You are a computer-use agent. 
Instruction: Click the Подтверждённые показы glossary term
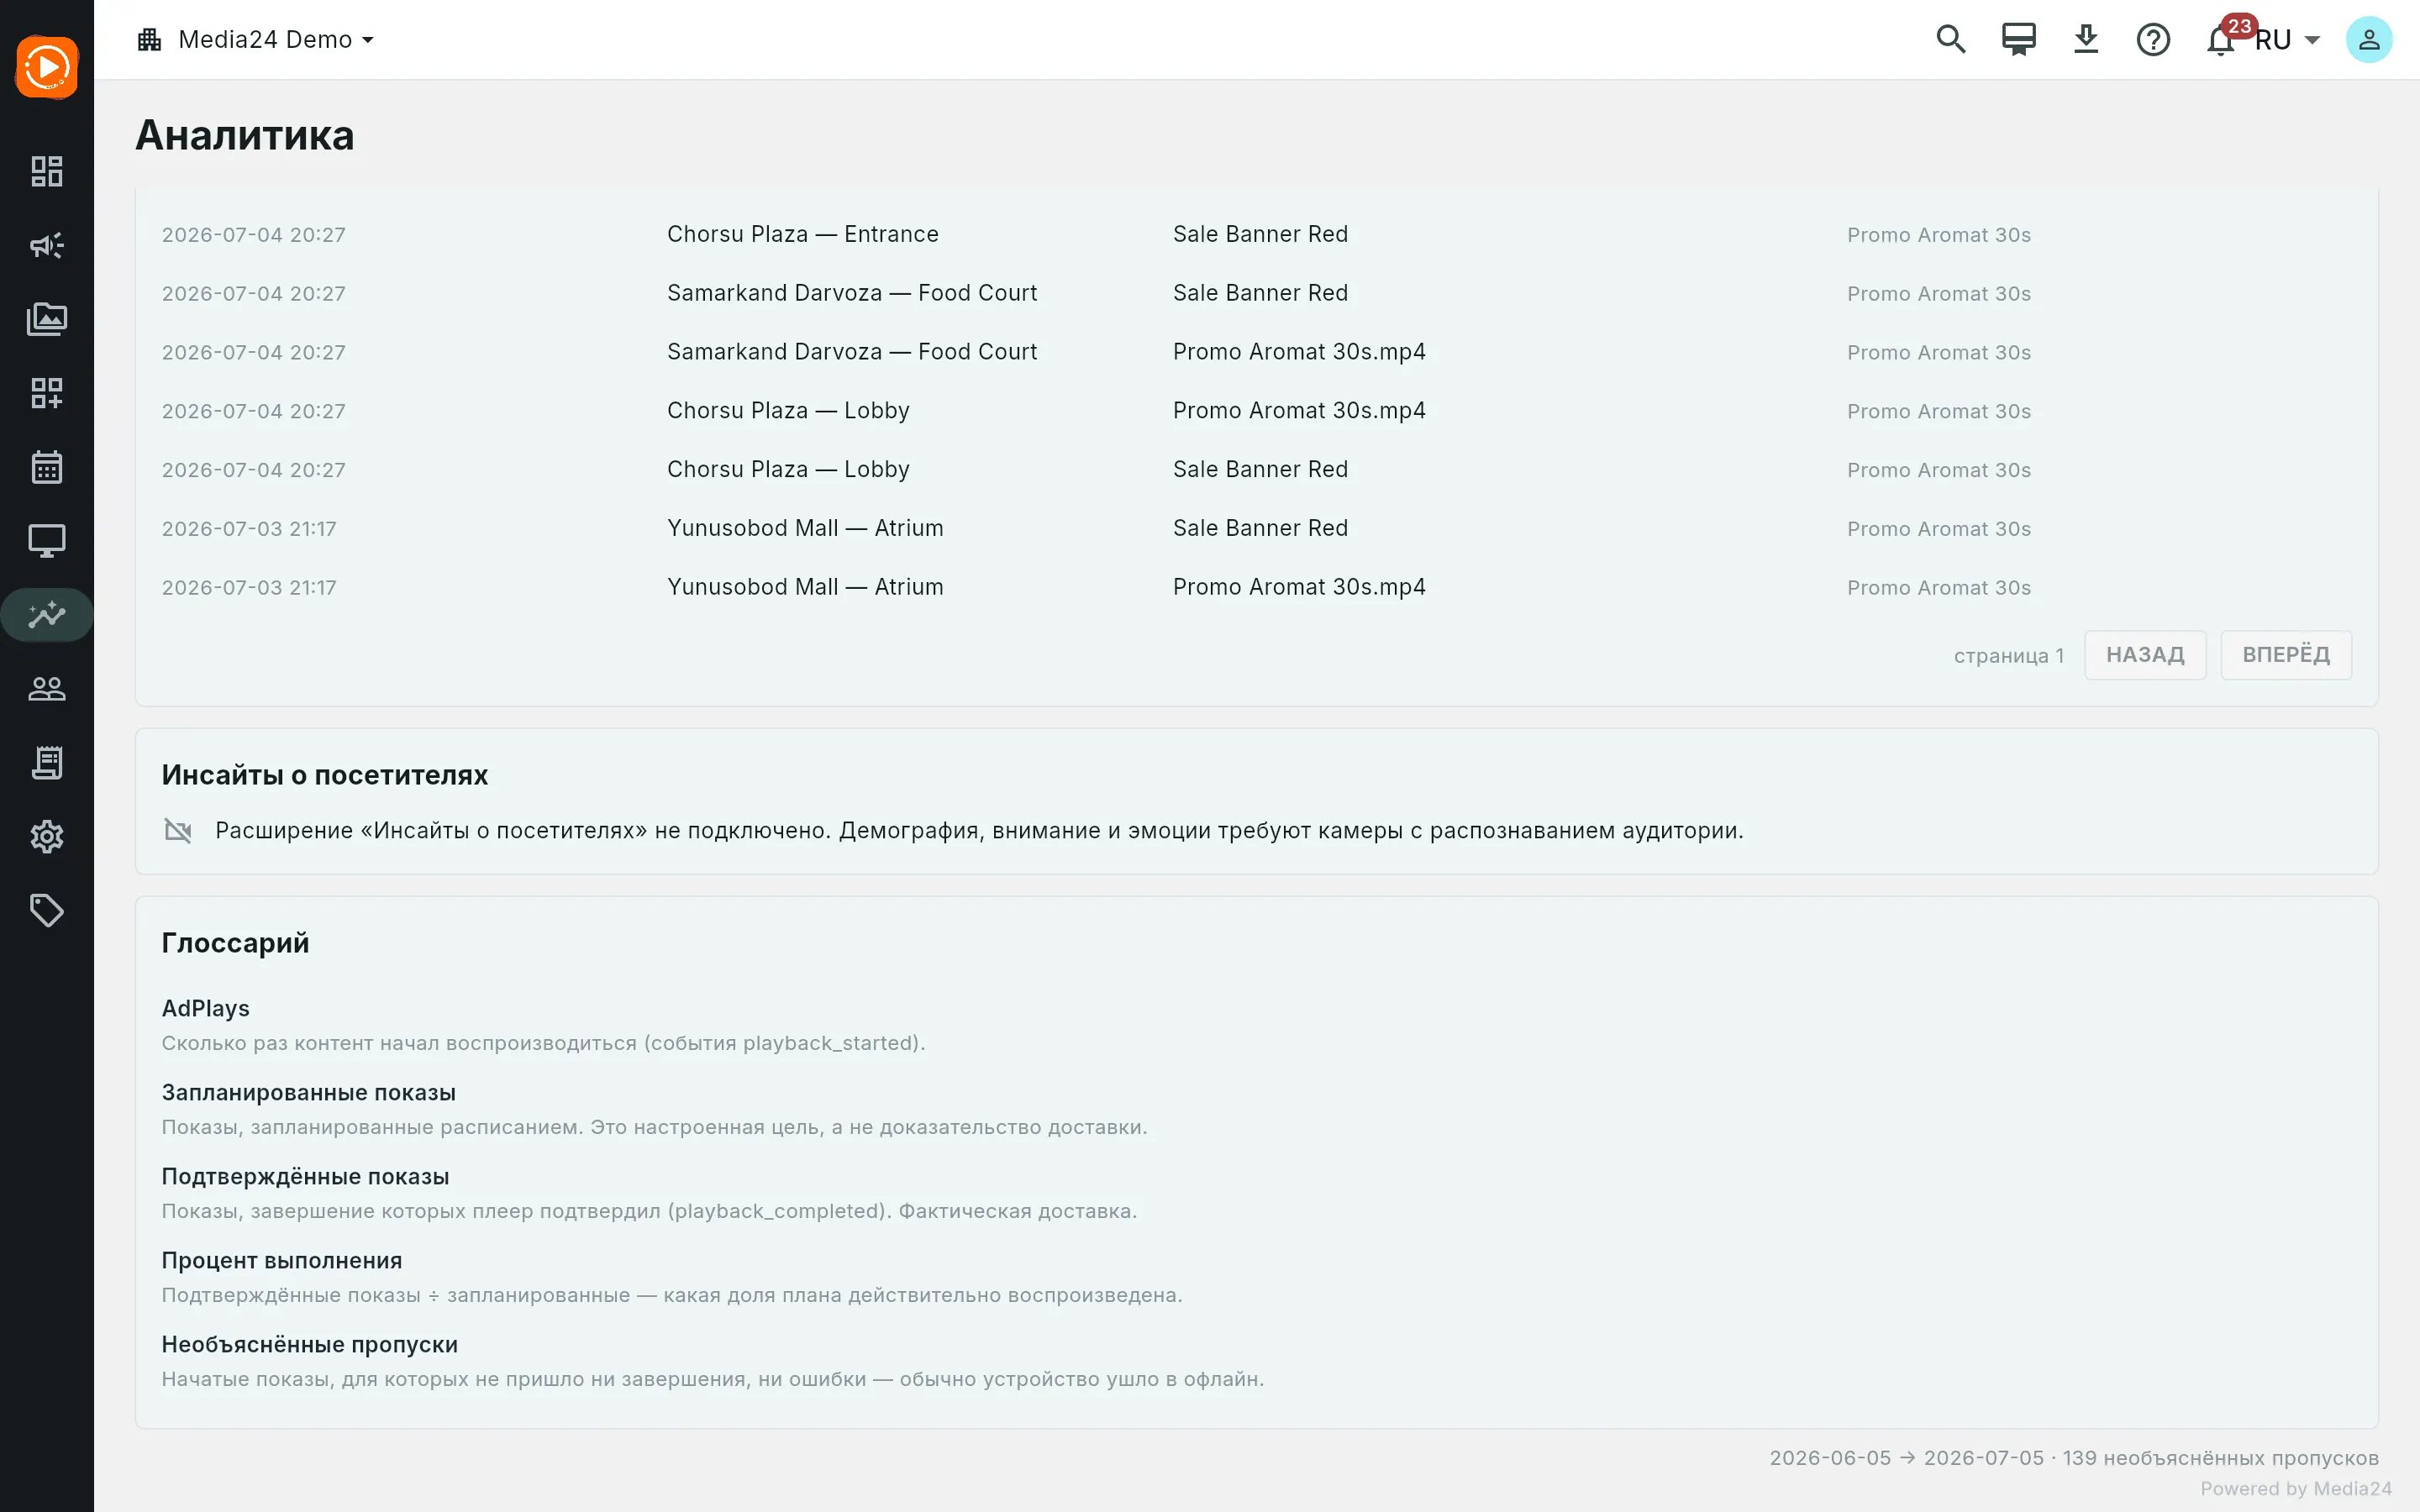coord(306,1177)
